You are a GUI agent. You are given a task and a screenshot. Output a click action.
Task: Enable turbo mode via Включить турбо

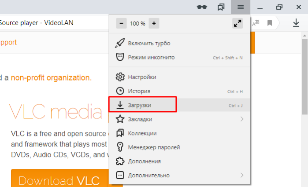point(179,43)
